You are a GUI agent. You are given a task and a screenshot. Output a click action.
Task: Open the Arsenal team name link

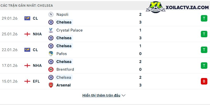pyautogui.click(x=64, y=85)
